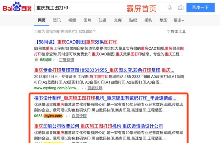Expand the 更多» menu
220x143 pixels.
coord(179,20)
